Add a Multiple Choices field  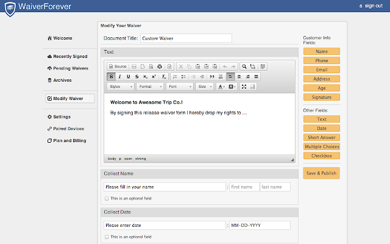[321, 146]
